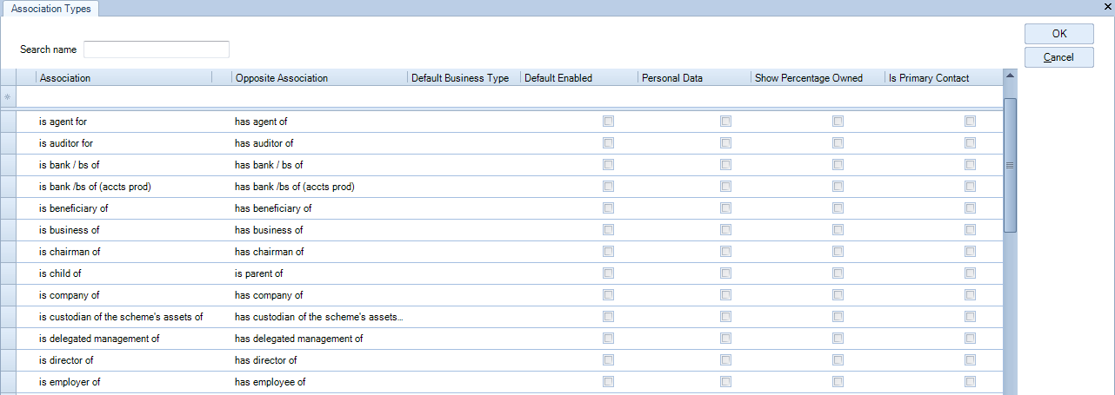This screenshot has width=1115, height=395.
Task: Check Is Primary Contact for 'is business of'
Action: point(970,230)
